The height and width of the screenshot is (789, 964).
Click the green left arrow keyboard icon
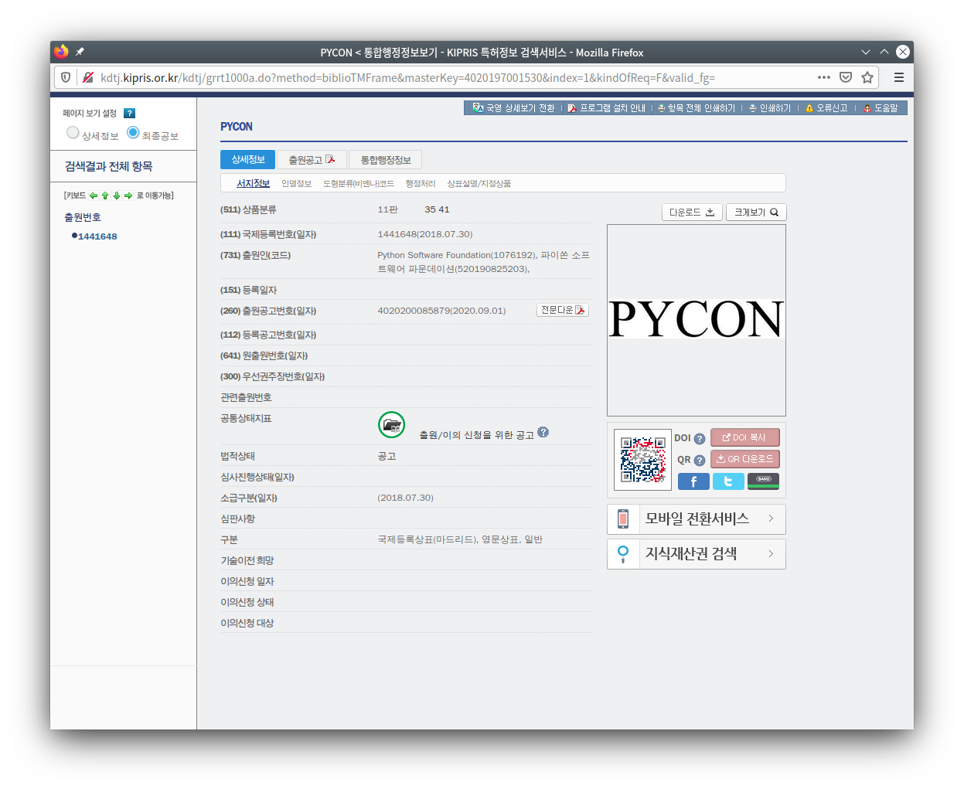94,196
